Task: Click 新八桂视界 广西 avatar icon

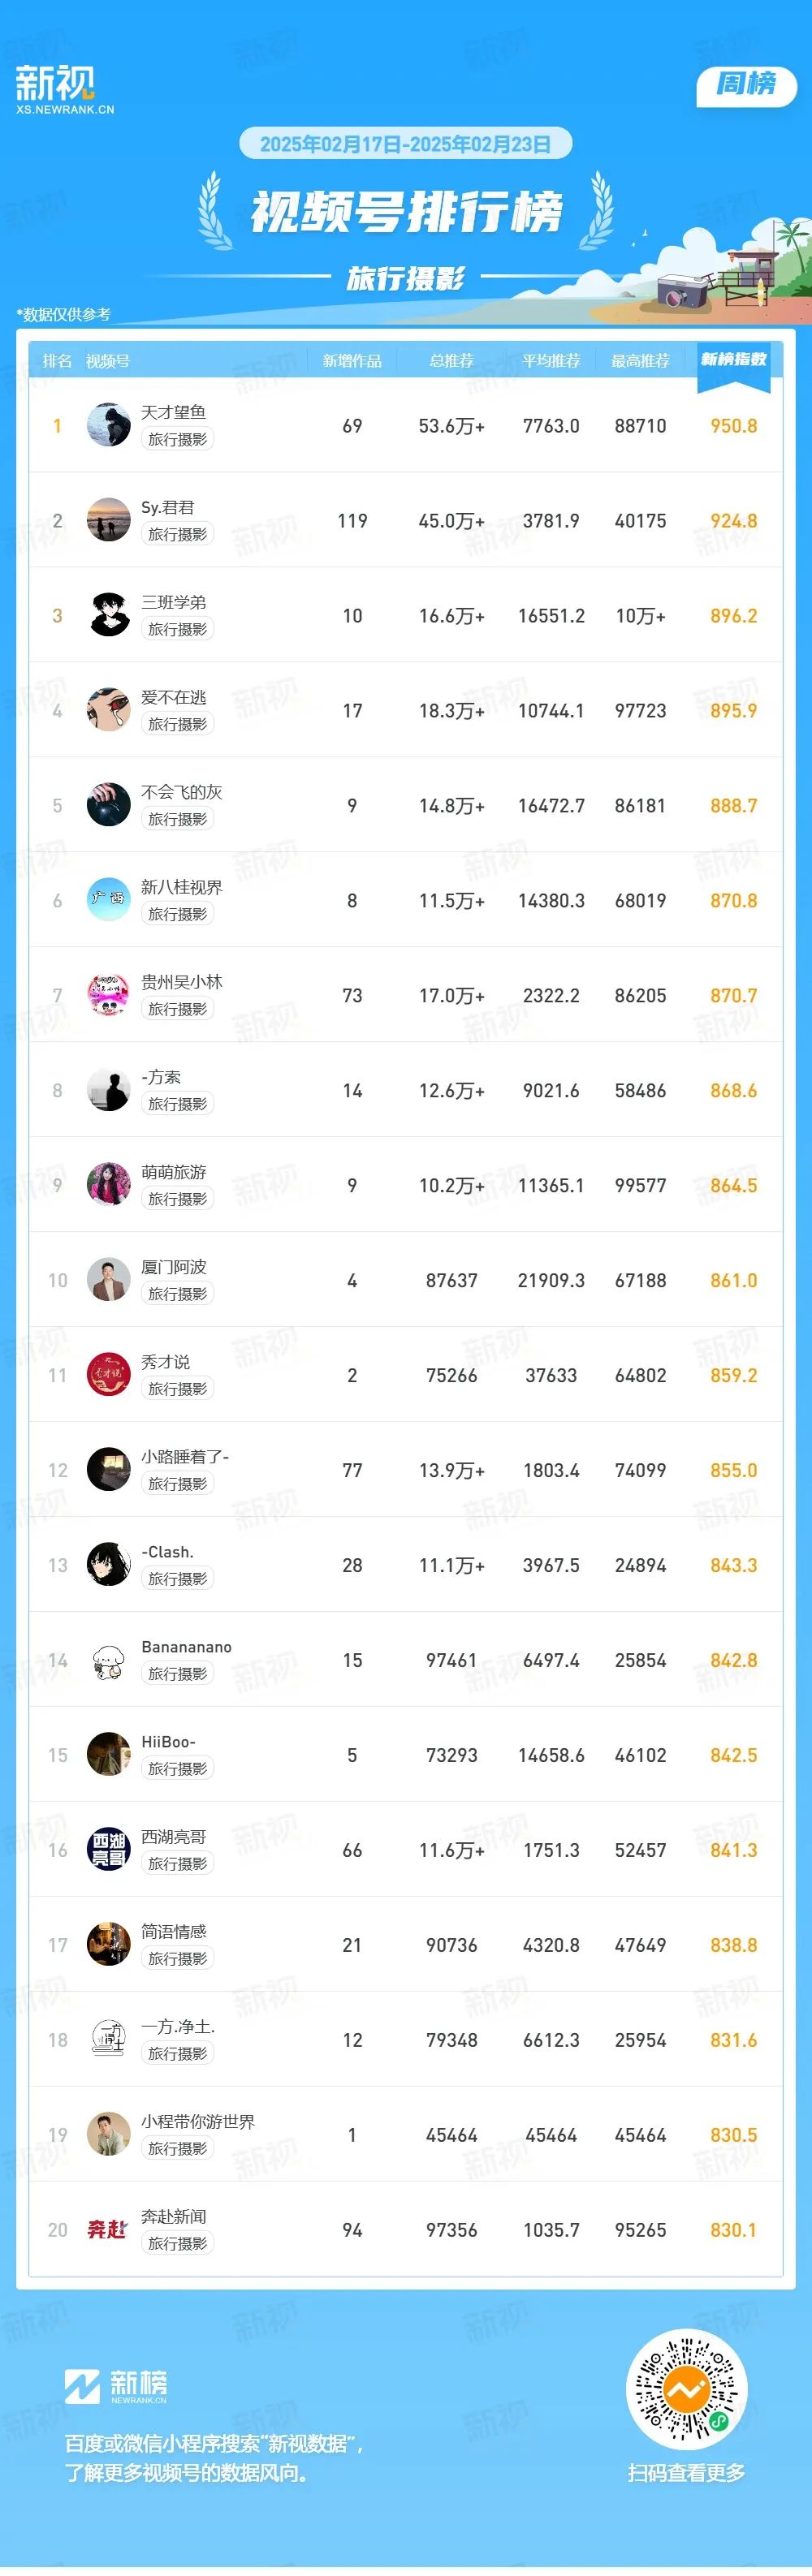Action: (109, 900)
